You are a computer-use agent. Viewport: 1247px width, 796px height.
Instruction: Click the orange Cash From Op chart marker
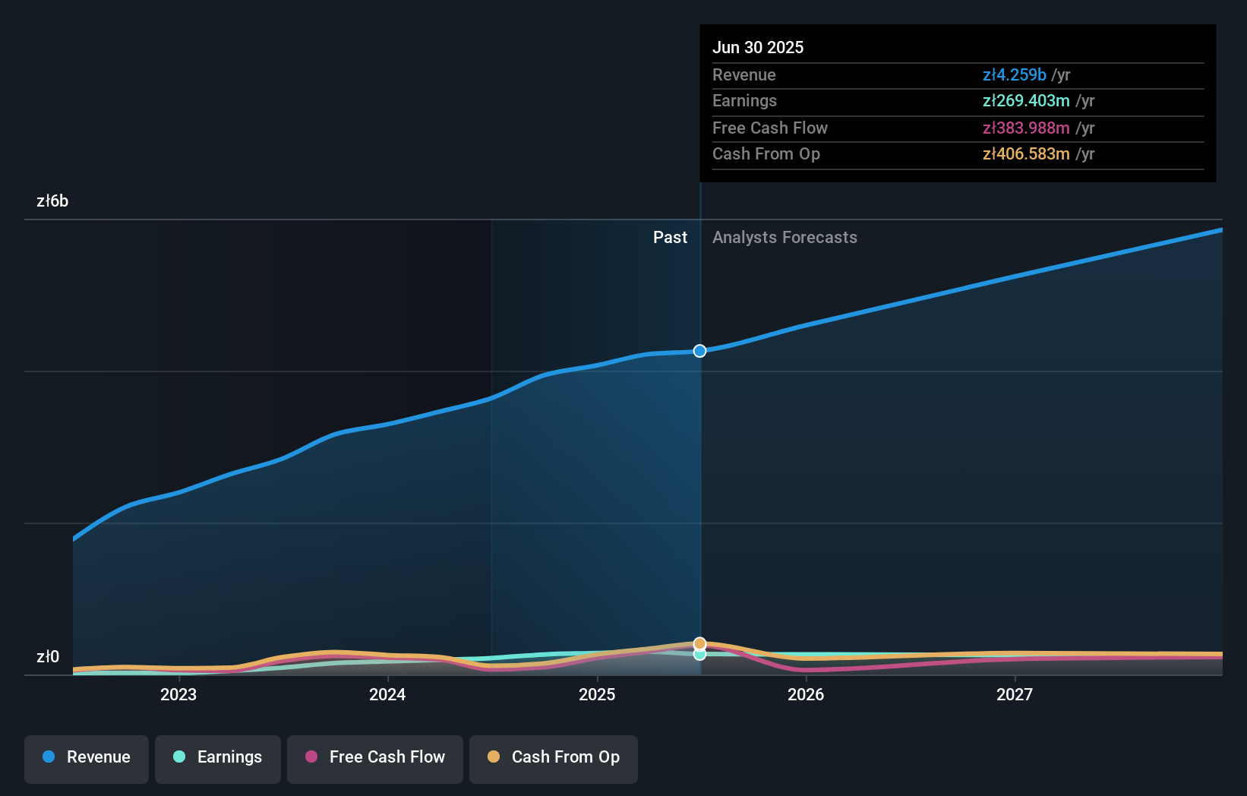[699, 643]
